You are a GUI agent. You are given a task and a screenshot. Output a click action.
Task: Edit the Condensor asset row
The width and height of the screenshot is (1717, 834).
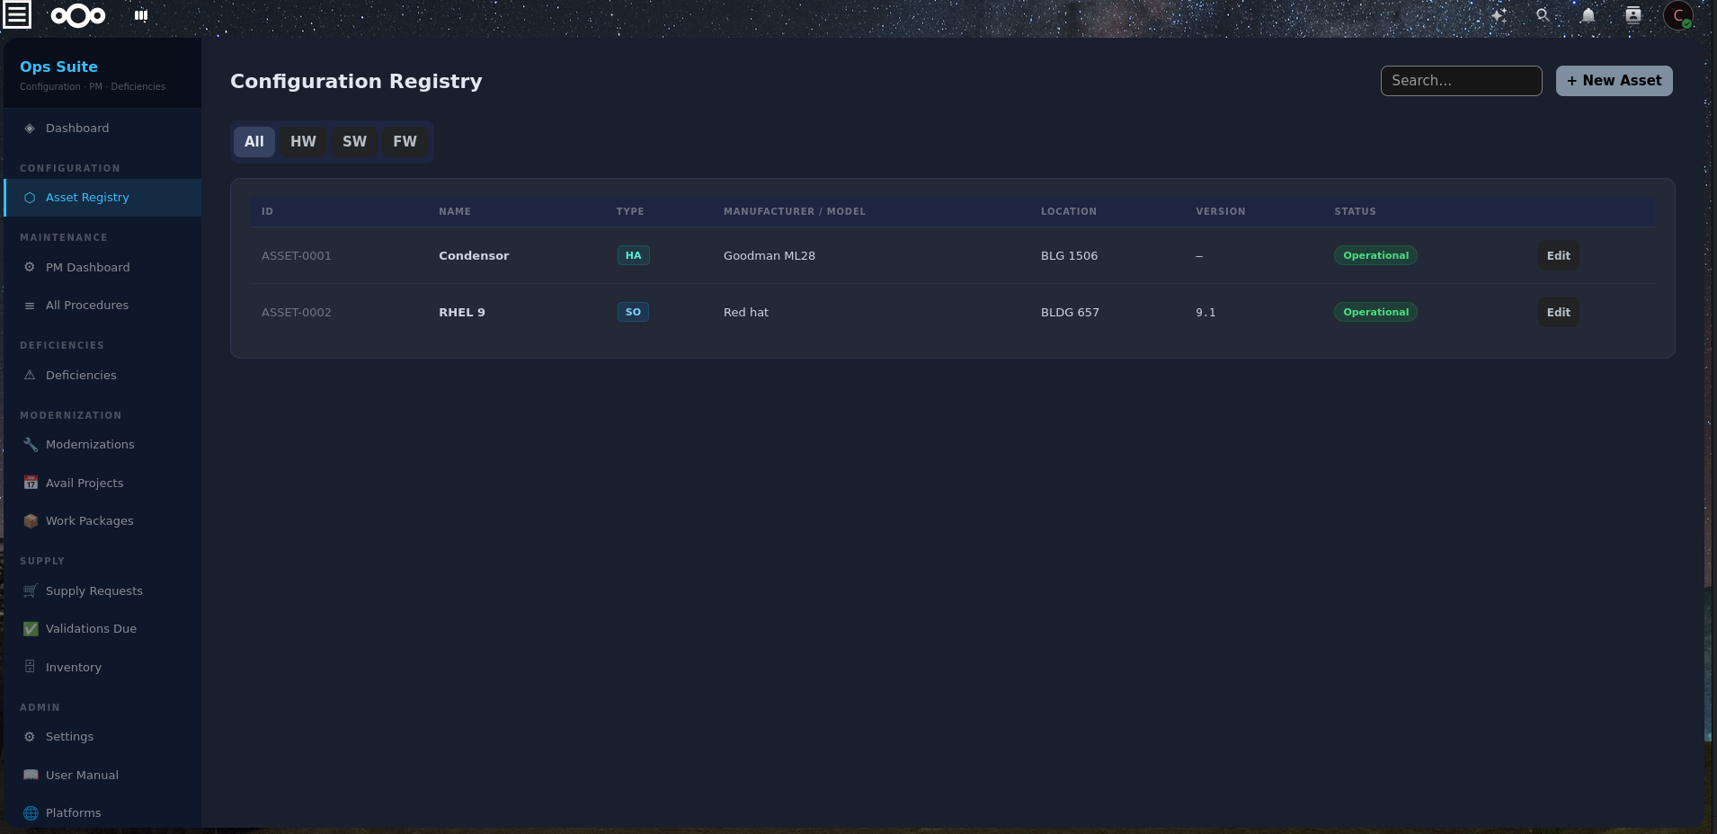(1558, 256)
